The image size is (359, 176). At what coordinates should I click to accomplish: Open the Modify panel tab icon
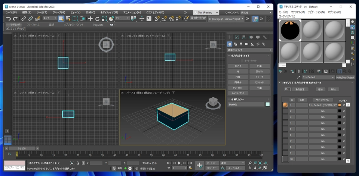tap(237, 37)
